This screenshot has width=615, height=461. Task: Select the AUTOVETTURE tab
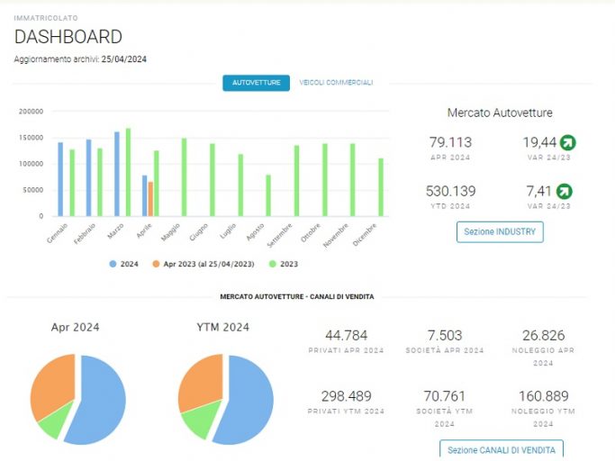click(256, 83)
